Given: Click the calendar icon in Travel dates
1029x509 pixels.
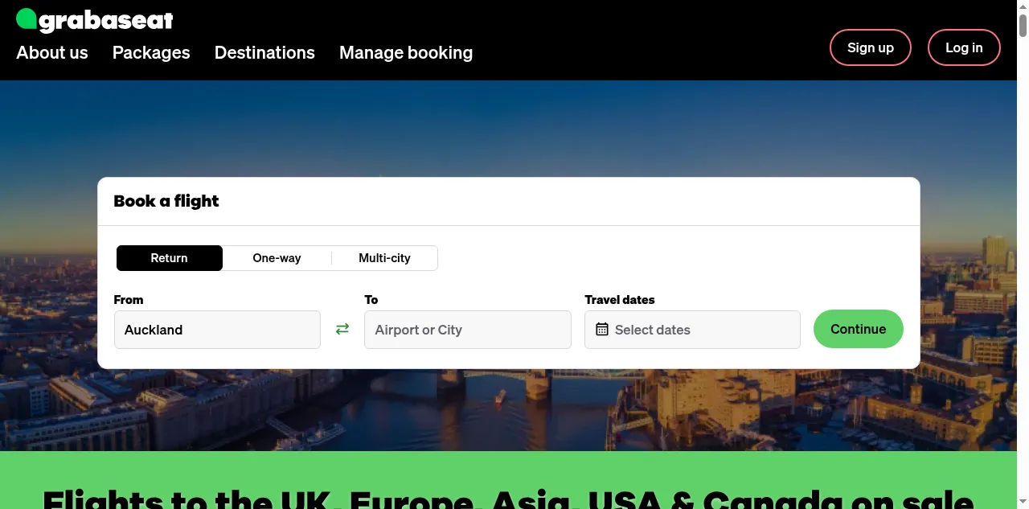Looking at the screenshot, I should tap(602, 330).
